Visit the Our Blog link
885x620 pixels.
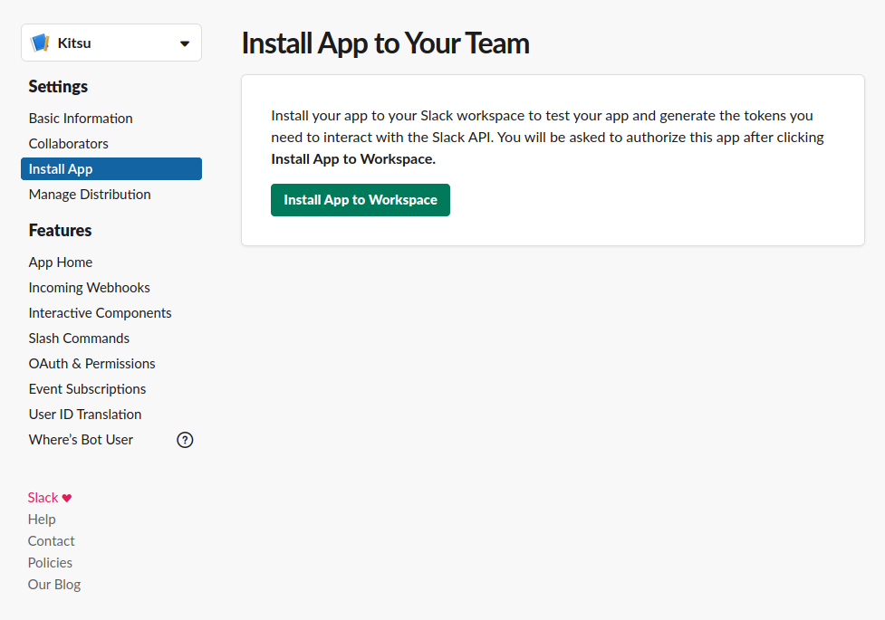[53, 584]
